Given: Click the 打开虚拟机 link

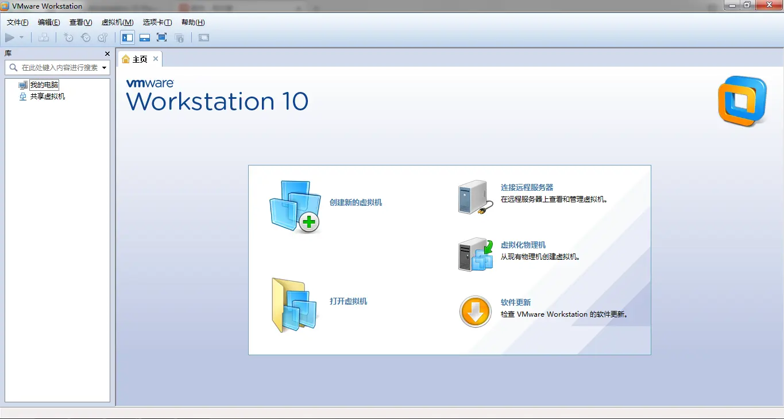Looking at the screenshot, I should coord(348,301).
